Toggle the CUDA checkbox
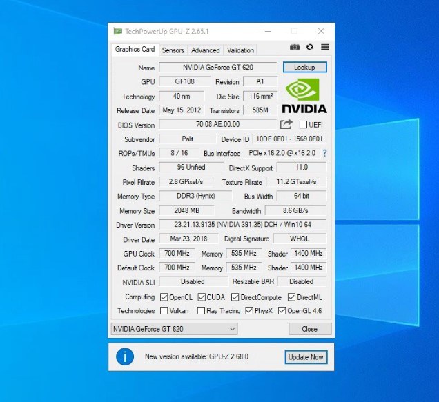This screenshot has height=402, width=439. [x=202, y=297]
